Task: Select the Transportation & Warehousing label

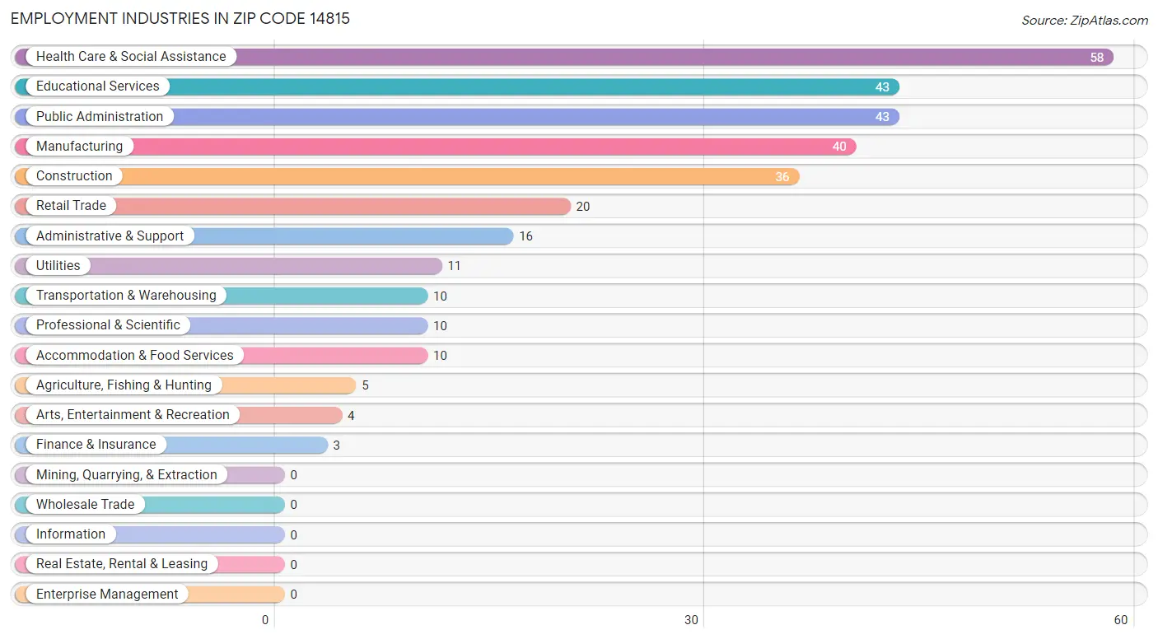Action: click(x=126, y=296)
